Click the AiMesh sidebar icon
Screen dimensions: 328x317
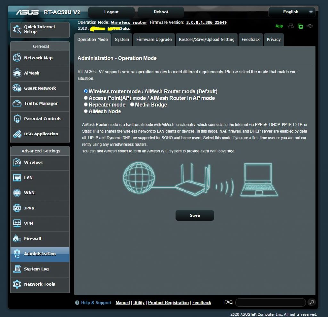[17, 73]
